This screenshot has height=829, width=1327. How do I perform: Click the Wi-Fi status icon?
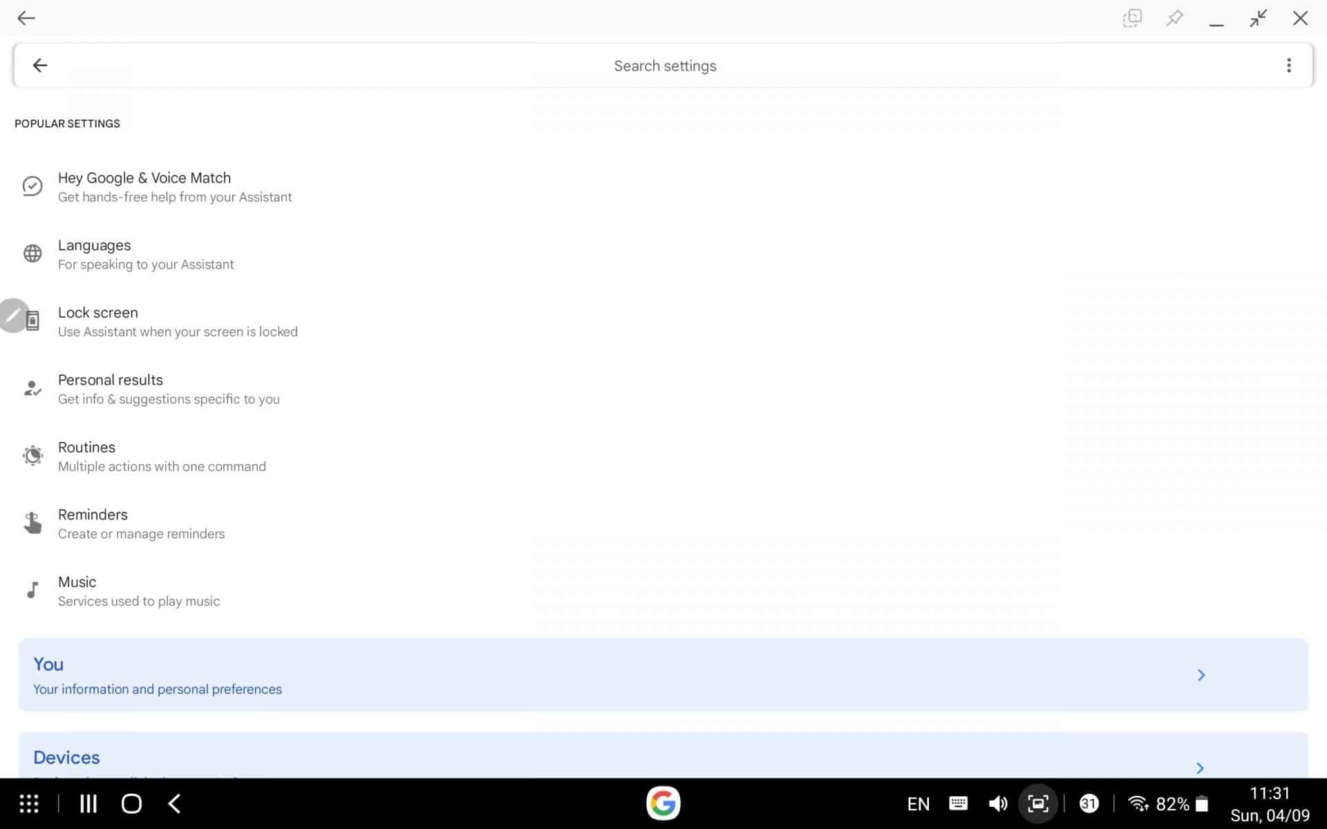1138,803
